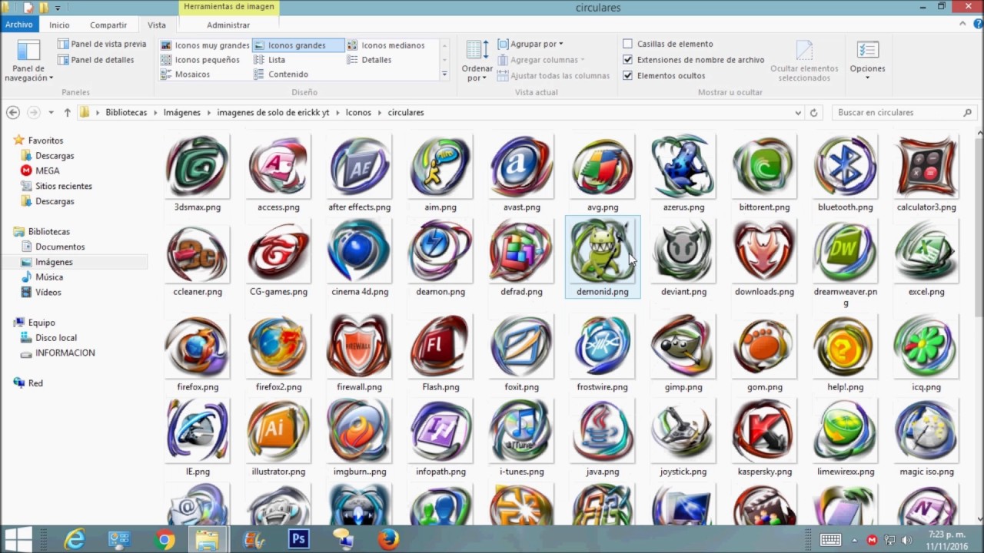Open the Vista ribbon tab

point(157,25)
